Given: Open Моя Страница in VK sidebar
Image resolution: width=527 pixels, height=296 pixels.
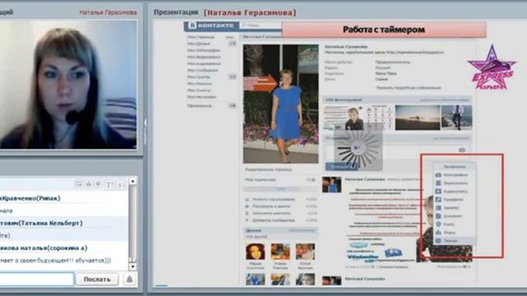Looking at the screenshot, I should click(201, 37).
